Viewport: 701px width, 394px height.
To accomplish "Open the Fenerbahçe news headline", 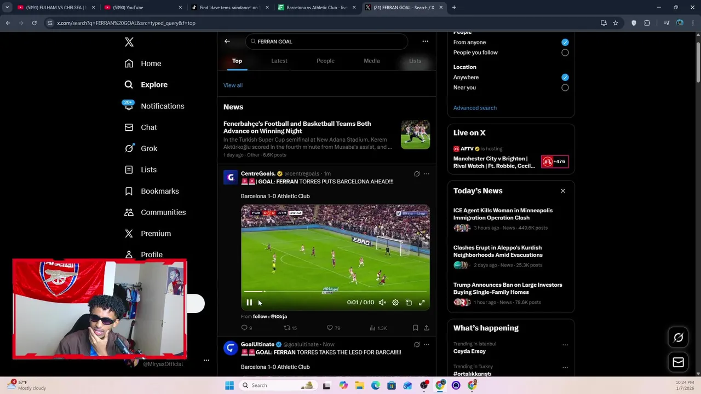I will click(297, 128).
